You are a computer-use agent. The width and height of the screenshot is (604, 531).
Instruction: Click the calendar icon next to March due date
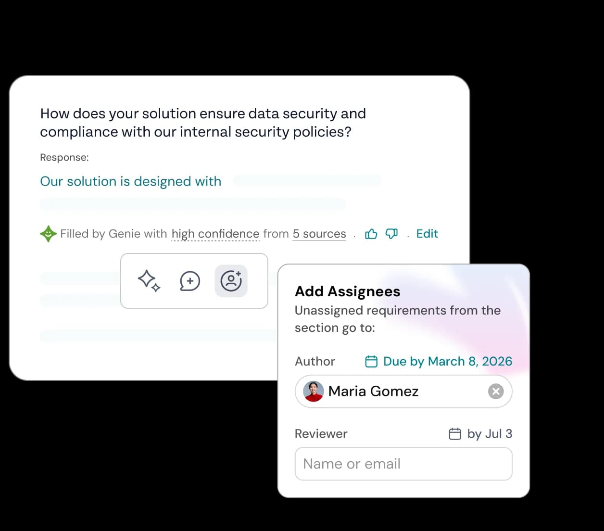(371, 361)
